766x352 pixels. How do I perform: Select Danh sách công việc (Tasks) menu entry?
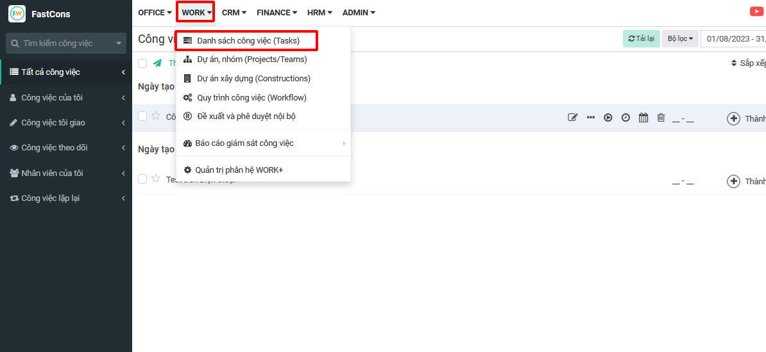(247, 41)
